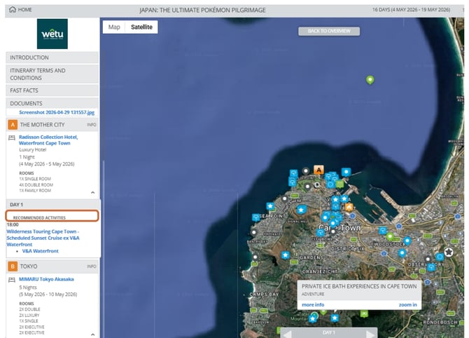Click the Japan Ultimate Pokémon Pilgrimage title
This screenshot has width=469, height=338.
(202, 11)
